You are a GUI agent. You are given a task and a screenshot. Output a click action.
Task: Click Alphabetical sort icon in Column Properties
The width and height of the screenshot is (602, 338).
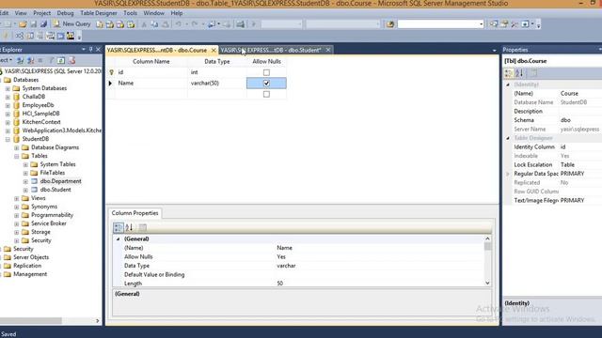click(129, 227)
